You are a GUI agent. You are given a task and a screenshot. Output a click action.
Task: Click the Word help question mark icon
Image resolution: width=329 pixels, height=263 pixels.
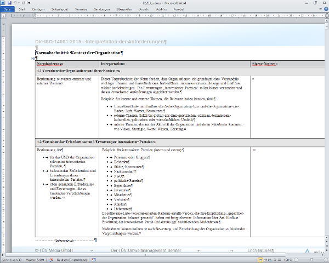coord(325,9)
